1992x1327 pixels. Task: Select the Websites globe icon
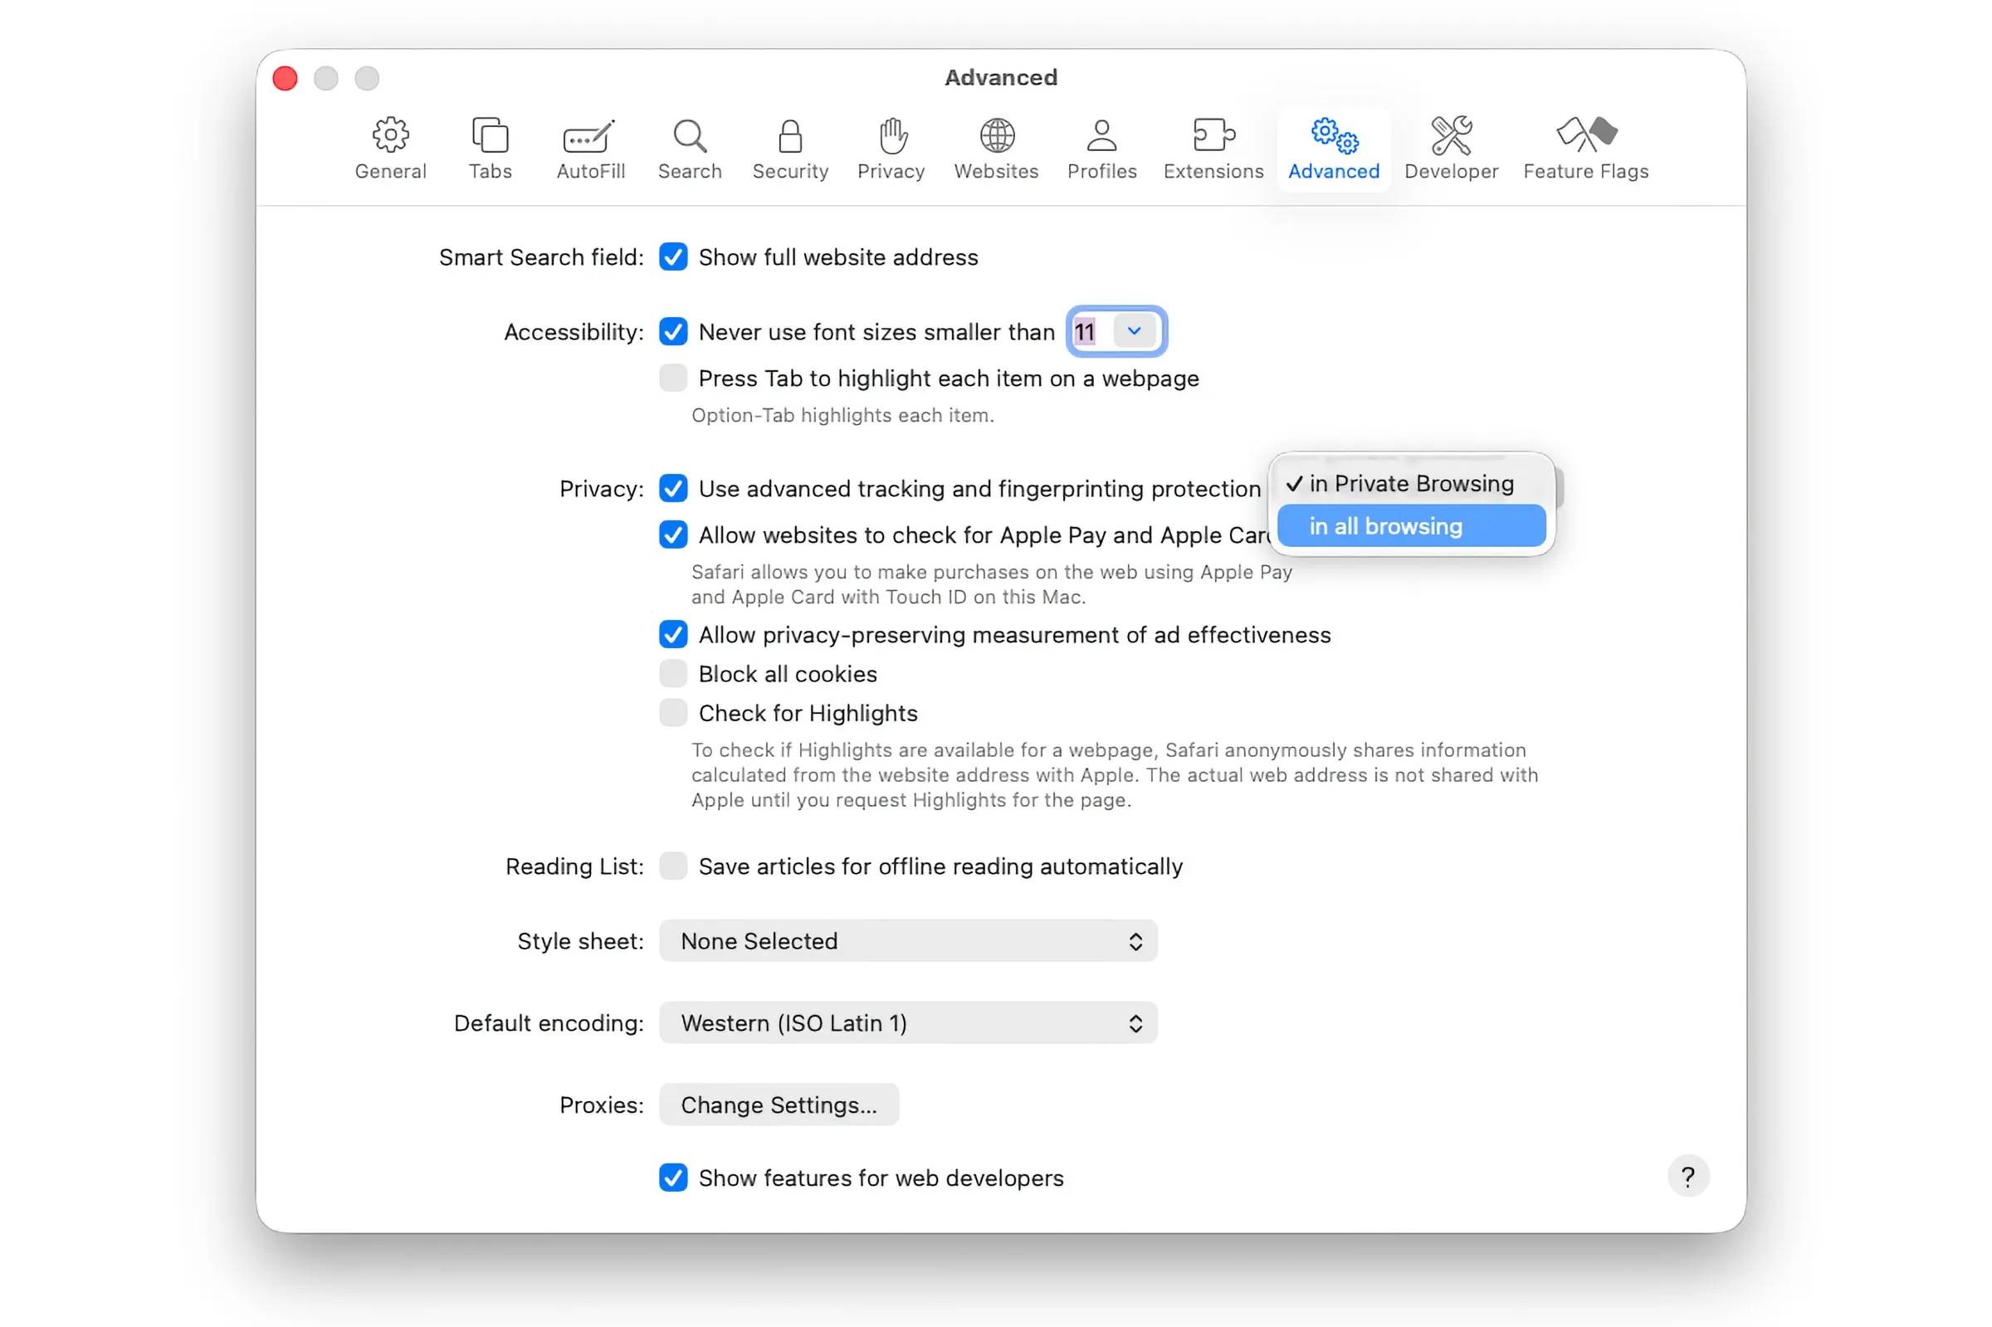(996, 148)
